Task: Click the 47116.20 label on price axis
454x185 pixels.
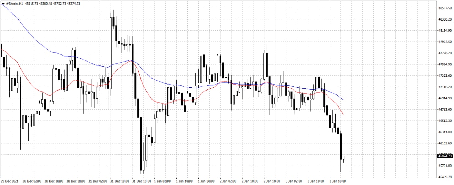Action: (445, 87)
